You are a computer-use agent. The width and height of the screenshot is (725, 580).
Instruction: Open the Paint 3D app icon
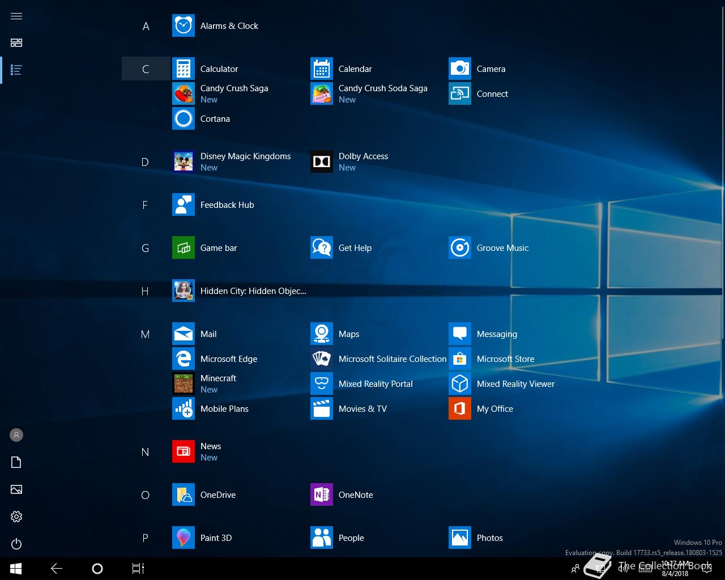(x=184, y=538)
